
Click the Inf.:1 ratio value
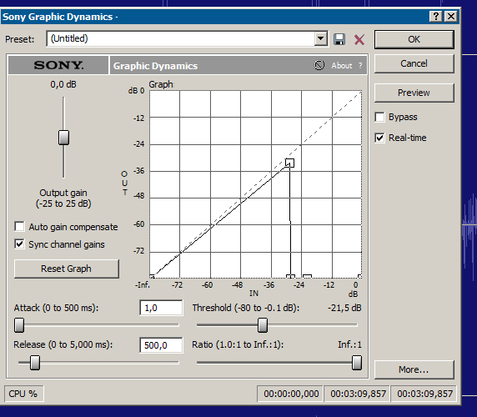pyautogui.click(x=349, y=344)
